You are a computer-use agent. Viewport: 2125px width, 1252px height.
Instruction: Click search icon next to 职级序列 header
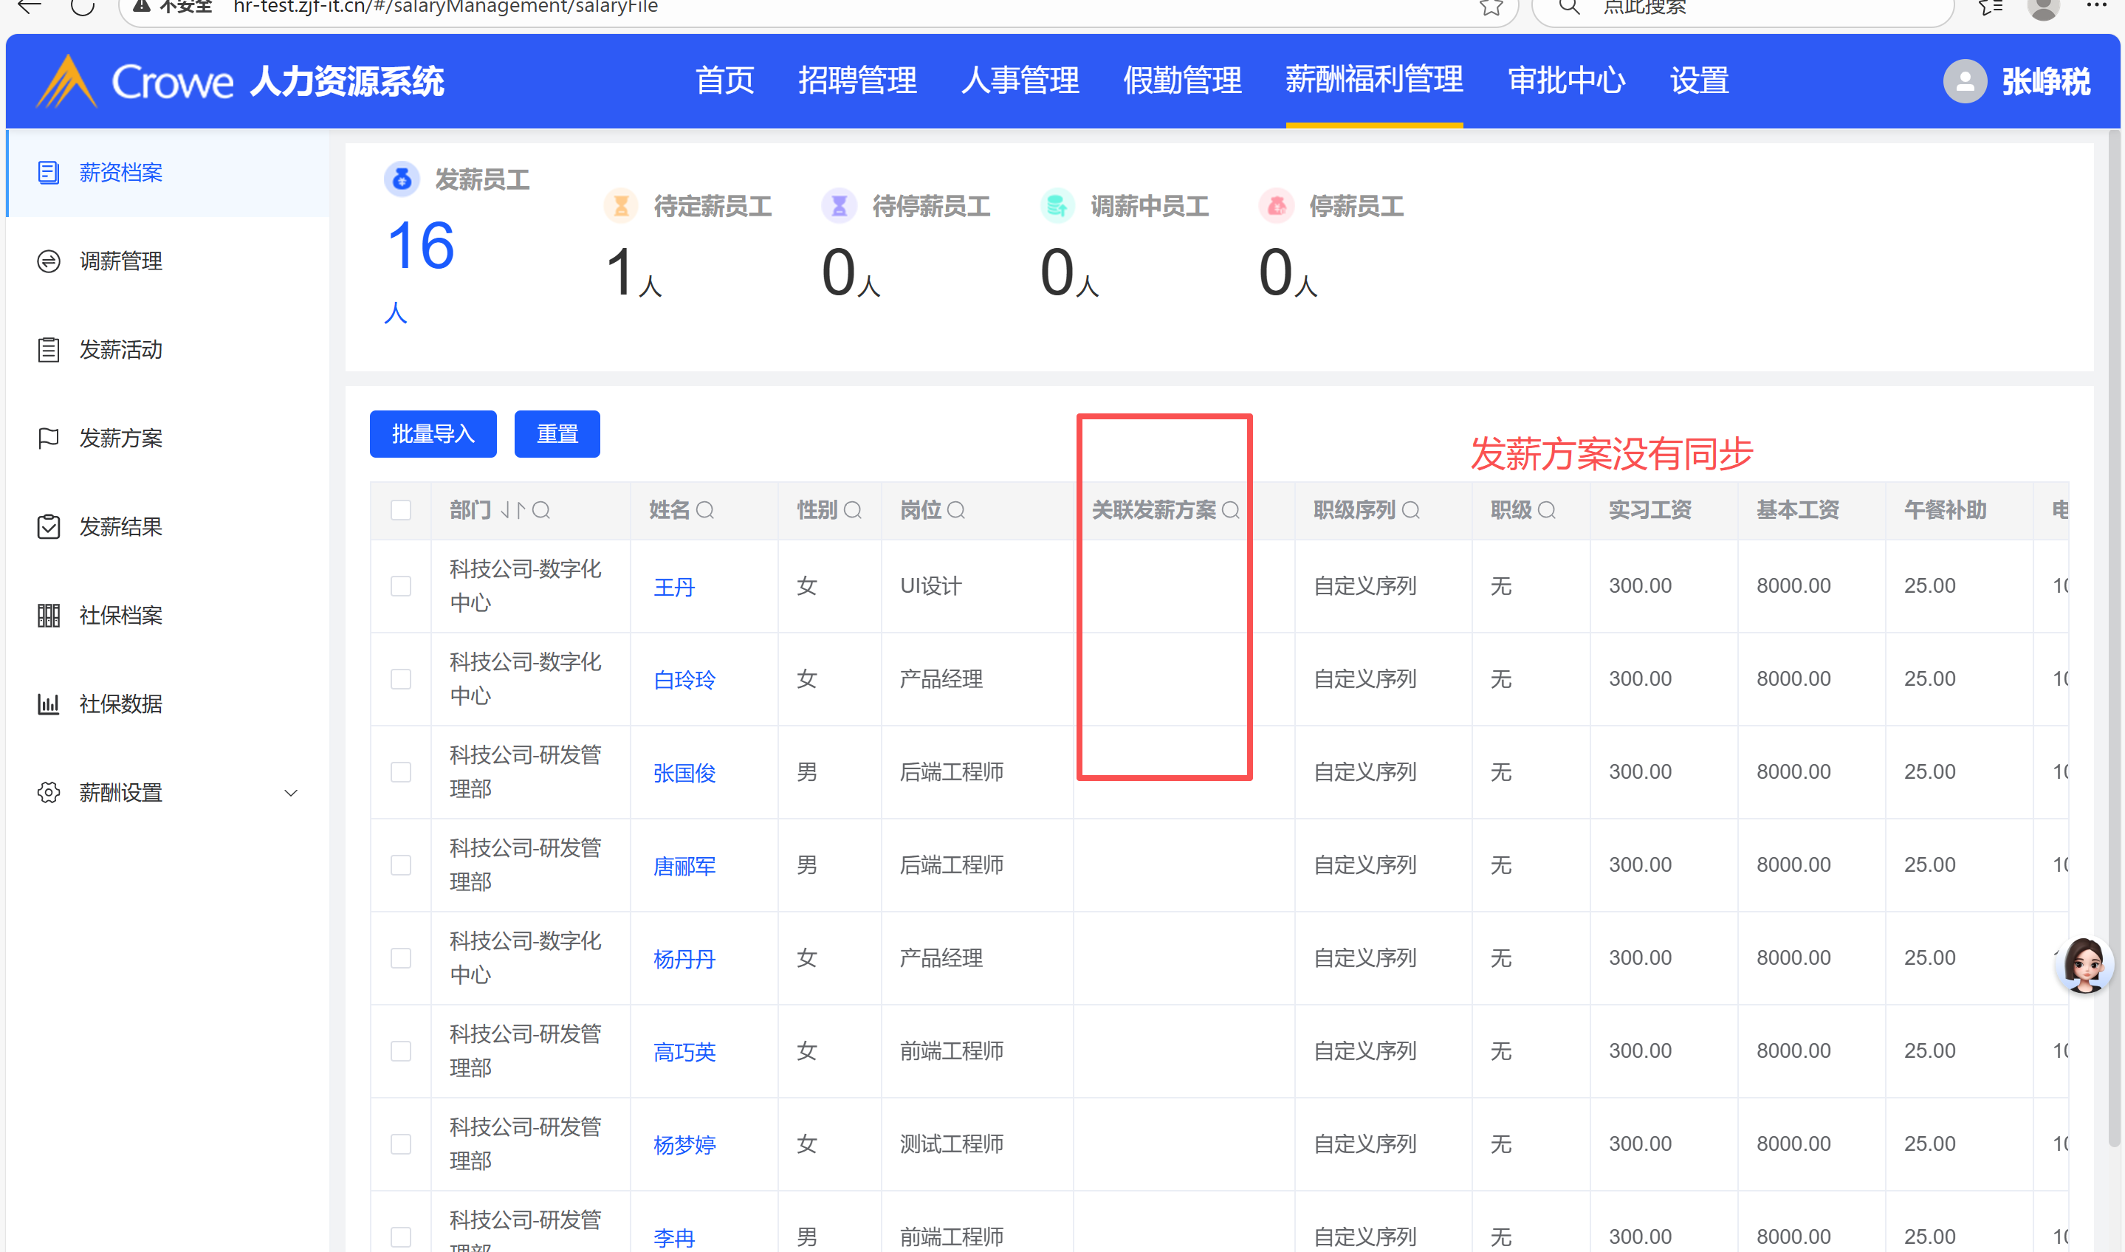pos(1410,510)
